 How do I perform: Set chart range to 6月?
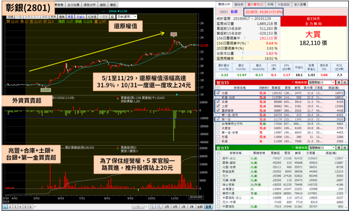(175, 207)
